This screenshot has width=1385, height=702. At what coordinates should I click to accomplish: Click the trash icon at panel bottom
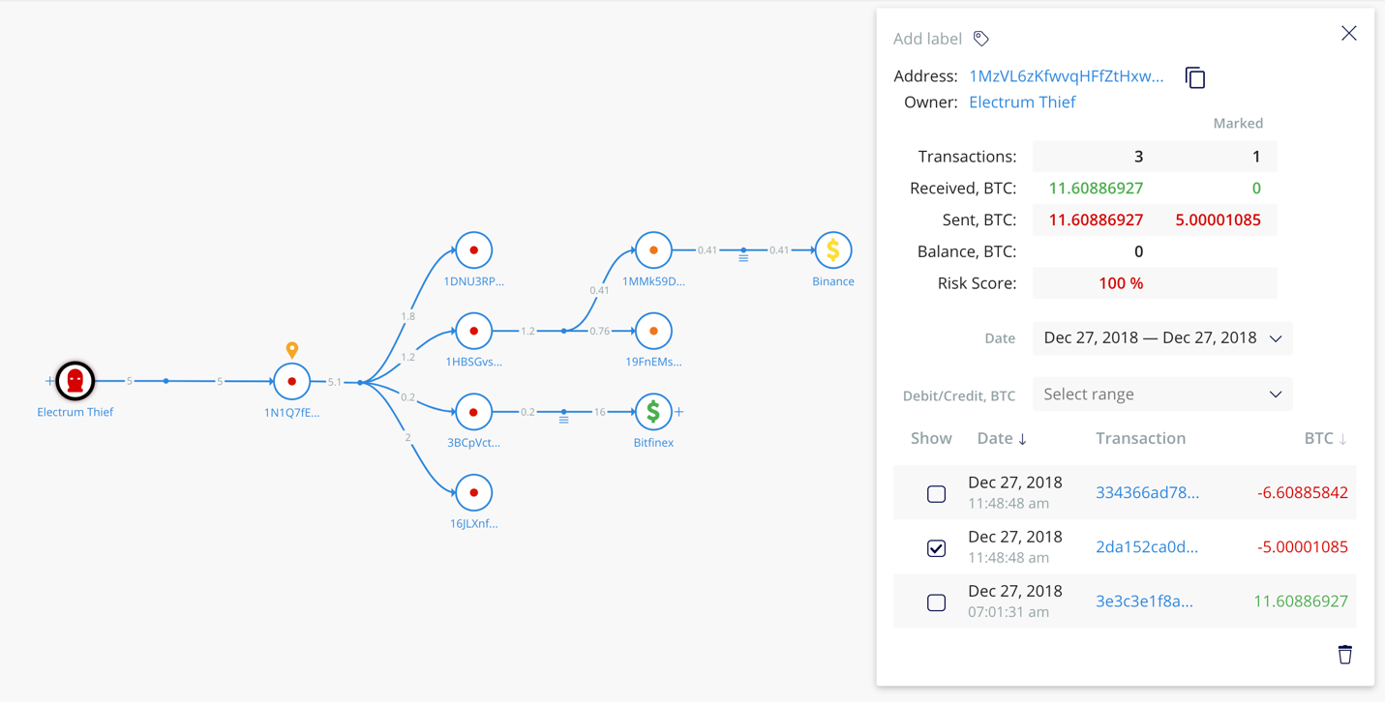tap(1344, 655)
